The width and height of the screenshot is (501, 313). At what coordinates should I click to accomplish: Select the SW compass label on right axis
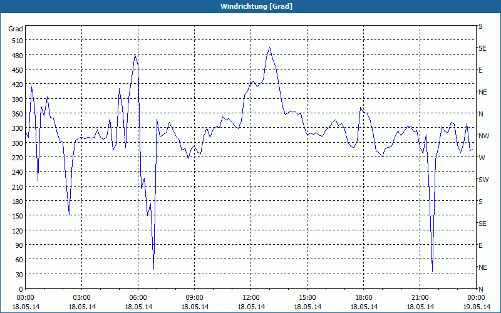[483, 180]
